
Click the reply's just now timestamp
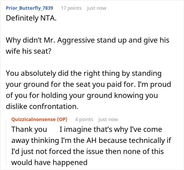tap(108, 119)
